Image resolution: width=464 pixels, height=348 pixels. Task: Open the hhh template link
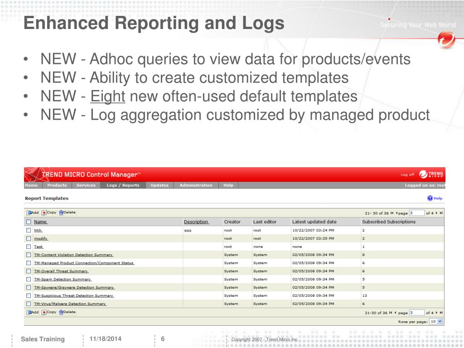(38, 230)
